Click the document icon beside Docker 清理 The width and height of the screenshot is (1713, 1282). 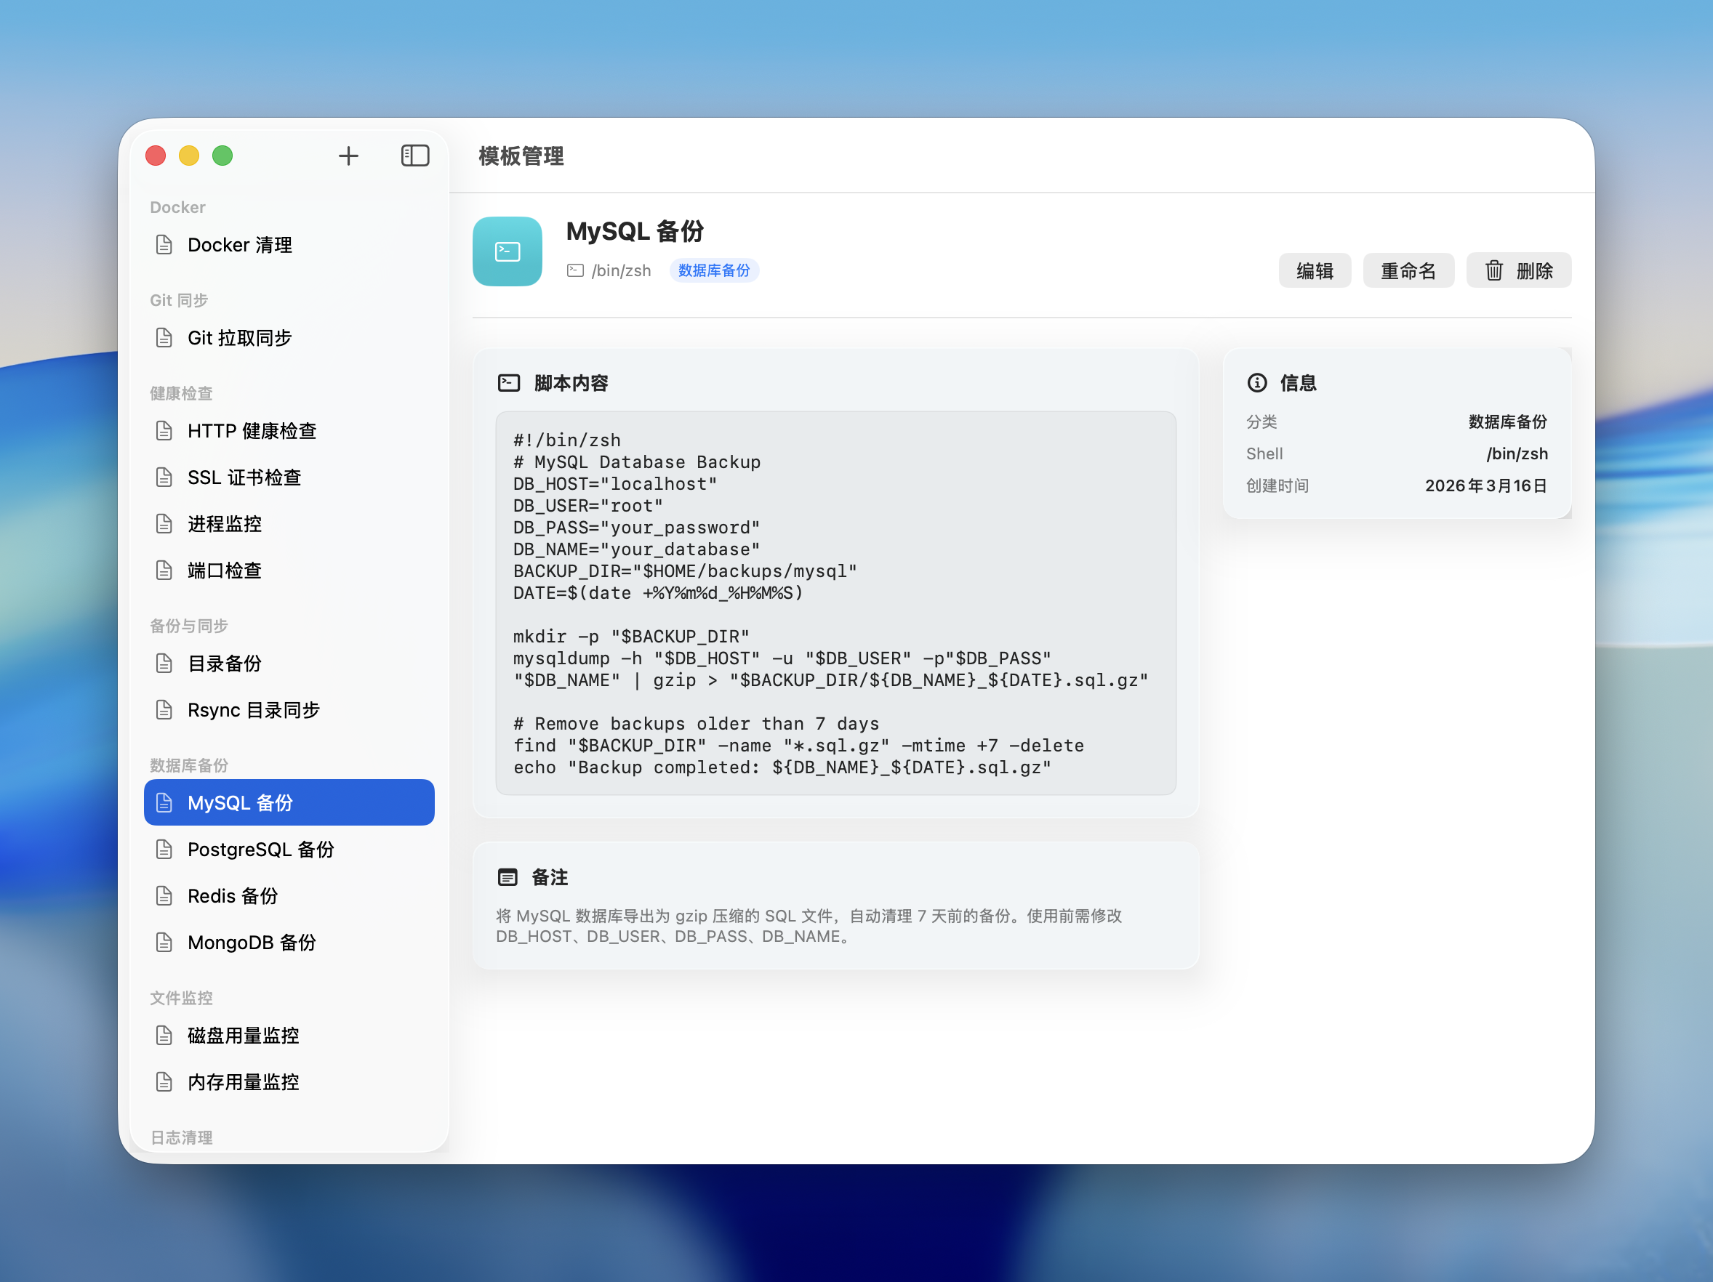[x=165, y=244]
